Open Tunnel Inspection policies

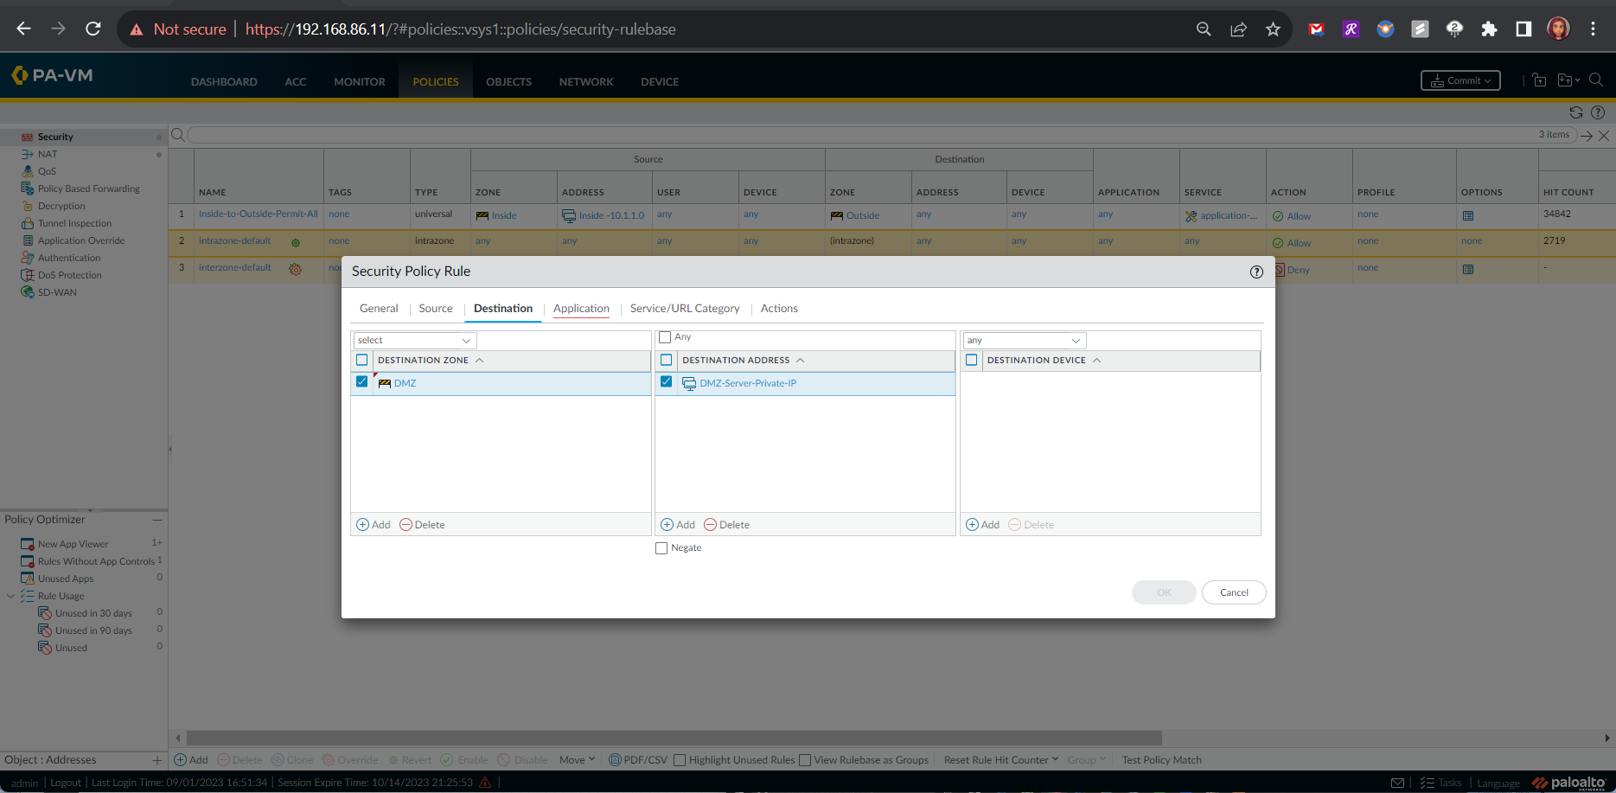click(x=73, y=223)
